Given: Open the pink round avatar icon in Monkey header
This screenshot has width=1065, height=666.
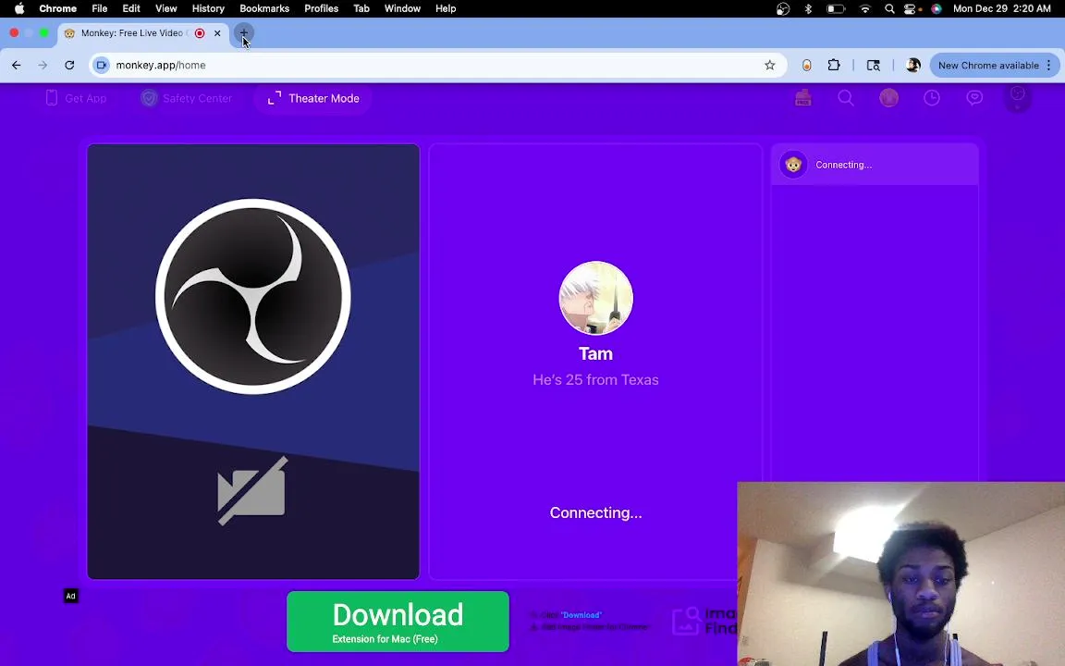Looking at the screenshot, I should 888,98.
